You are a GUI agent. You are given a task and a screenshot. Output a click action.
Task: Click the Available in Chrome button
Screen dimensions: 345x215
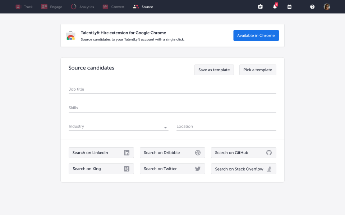(x=256, y=35)
